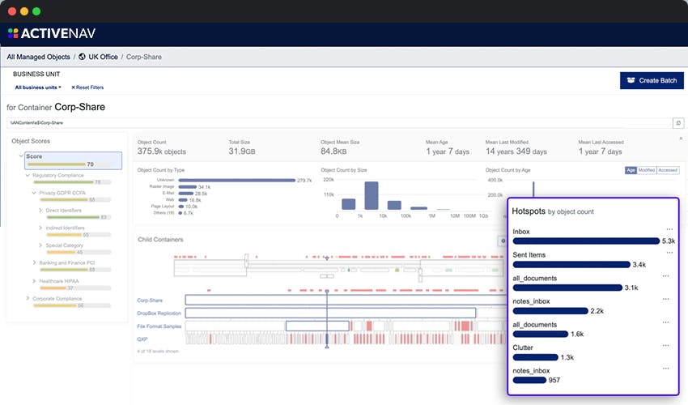Click the ActiveNav logo
688x405 pixels.
tap(49, 34)
